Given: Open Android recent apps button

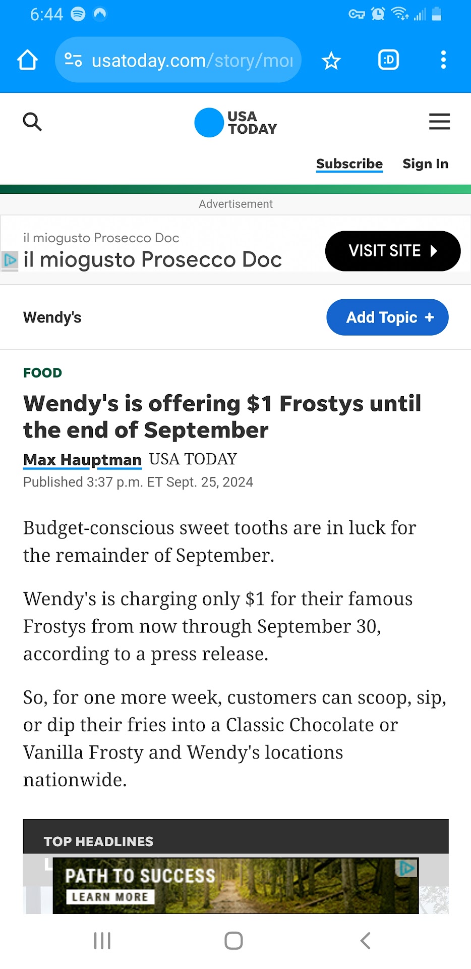Looking at the screenshot, I should [102, 941].
